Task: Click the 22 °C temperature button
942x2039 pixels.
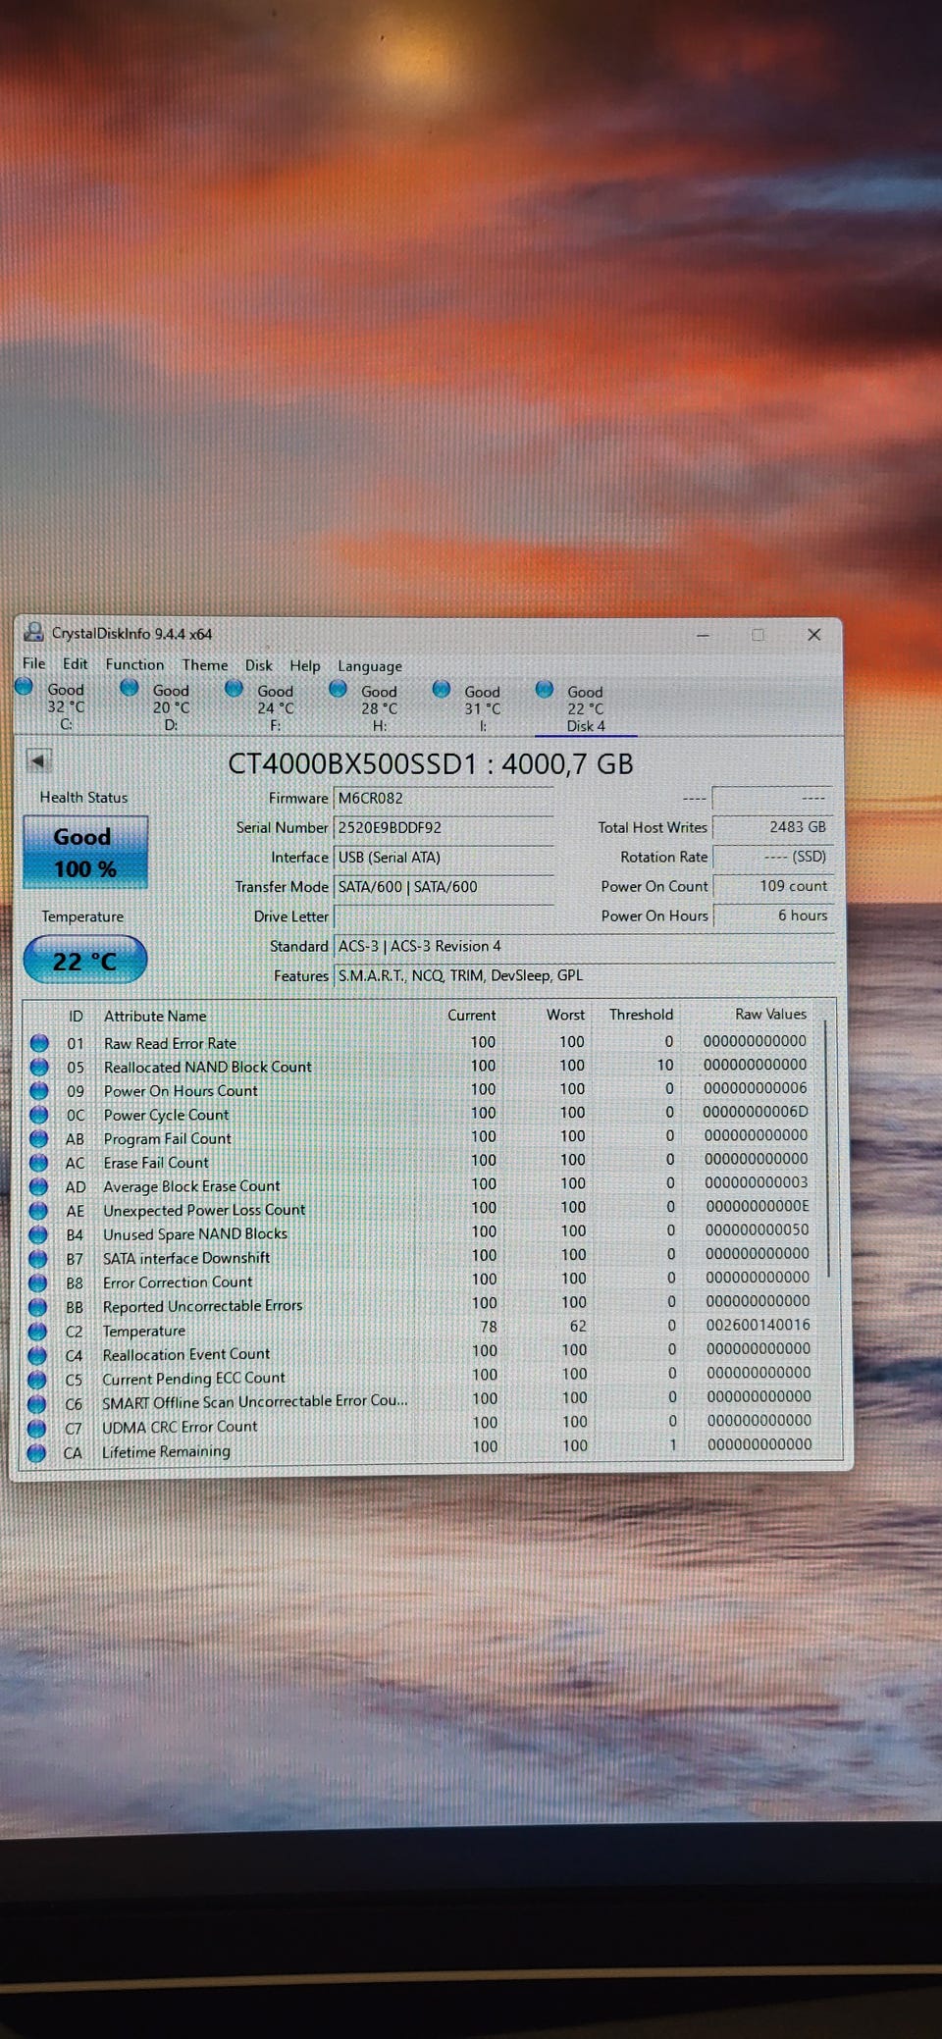Action: tap(85, 961)
